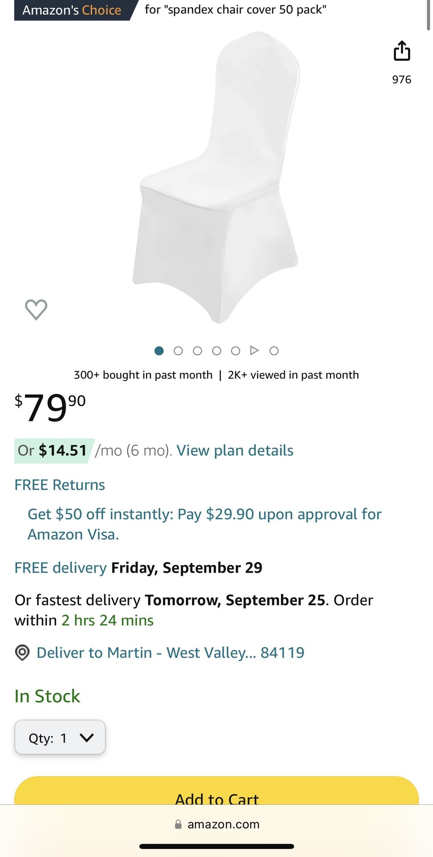
Task: Jump to the fifth carousel image dot
Action: click(236, 351)
